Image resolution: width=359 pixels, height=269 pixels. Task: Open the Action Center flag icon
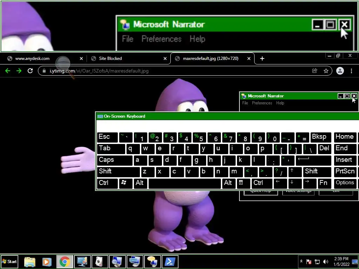pos(309,262)
